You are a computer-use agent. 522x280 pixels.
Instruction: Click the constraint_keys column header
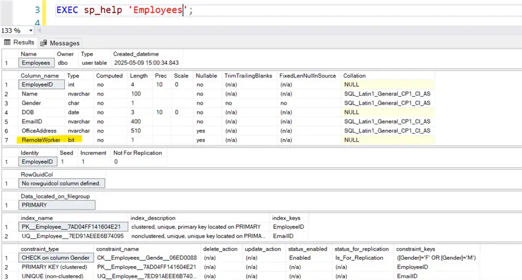click(417, 249)
